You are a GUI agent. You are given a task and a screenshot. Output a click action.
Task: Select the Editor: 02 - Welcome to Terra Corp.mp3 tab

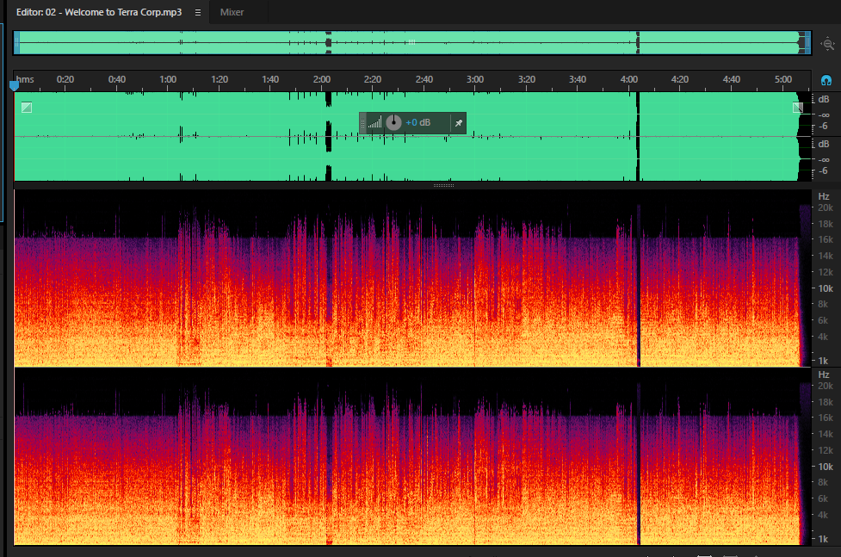point(99,12)
